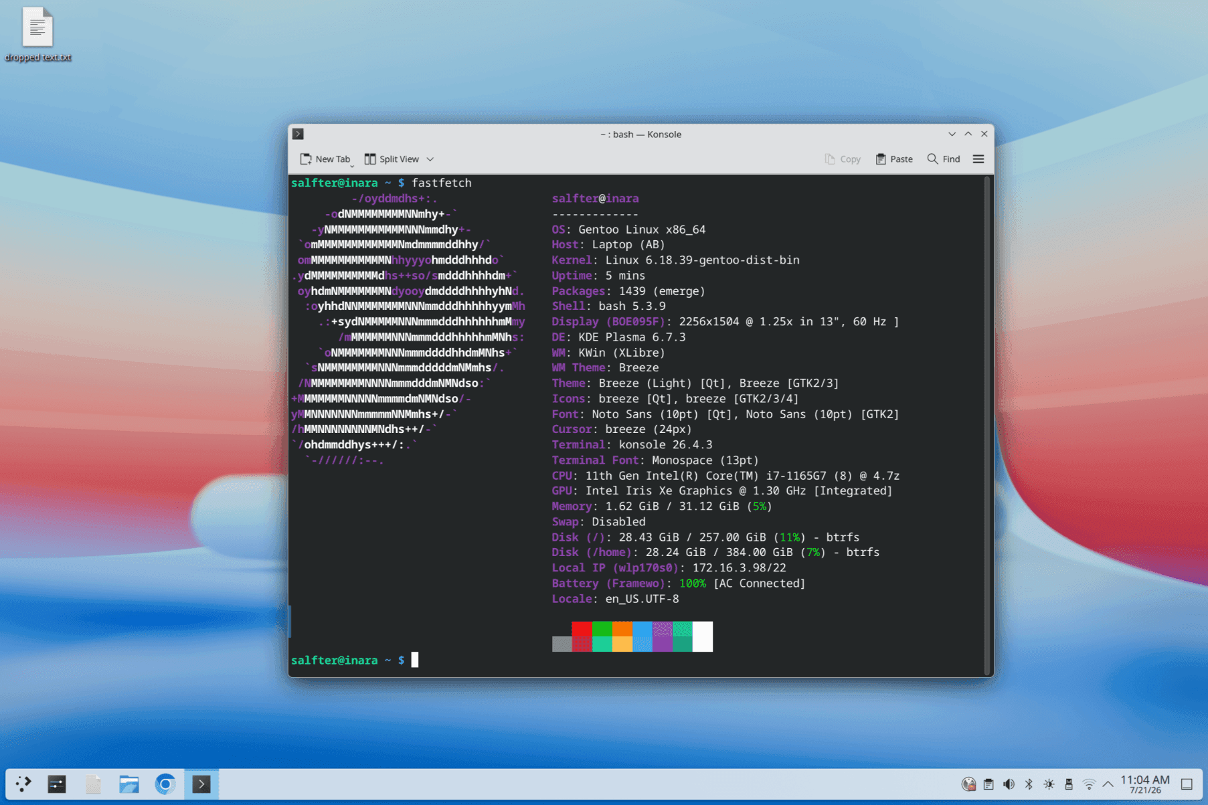The width and height of the screenshot is (1208, 805).
Task: Open the brightness and color tray icon
Action: (x=1049, y=784)
